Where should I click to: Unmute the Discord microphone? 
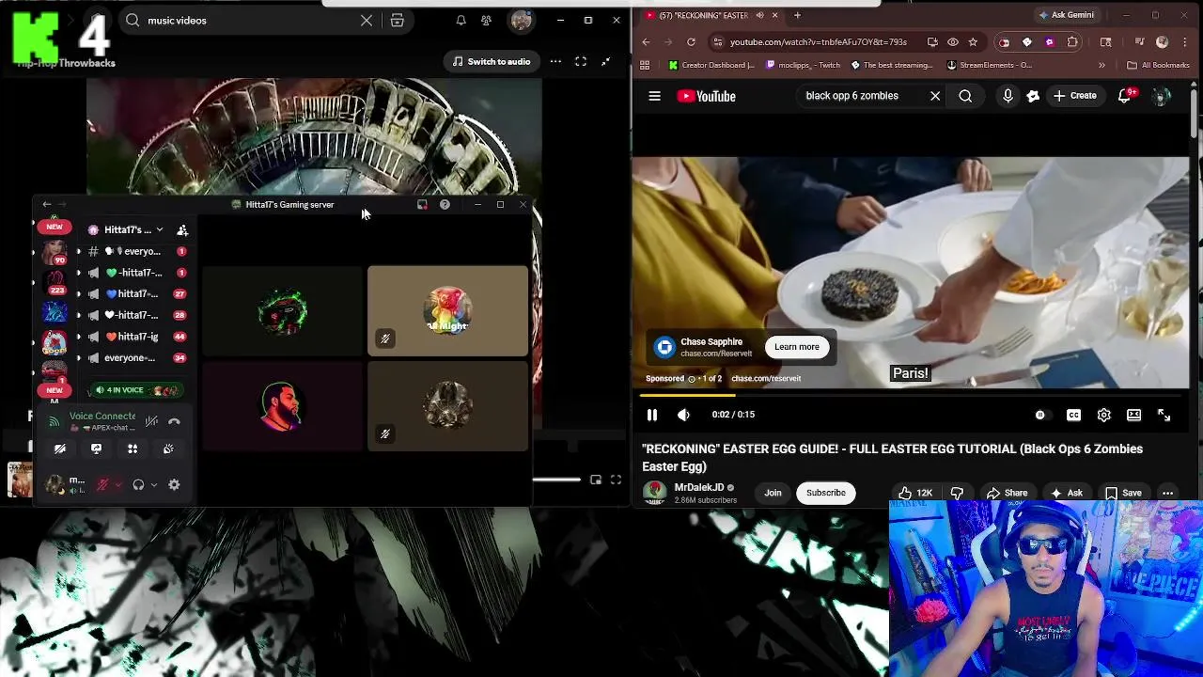[x=102, y=485]
